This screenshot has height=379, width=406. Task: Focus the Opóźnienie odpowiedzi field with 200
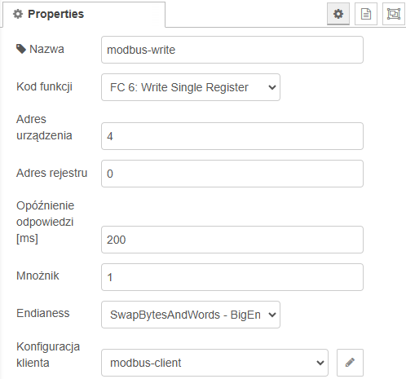coord(232,240)
